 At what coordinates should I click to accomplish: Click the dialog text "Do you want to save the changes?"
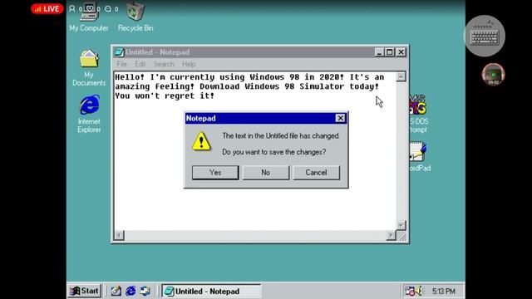[x=273, y=152]
